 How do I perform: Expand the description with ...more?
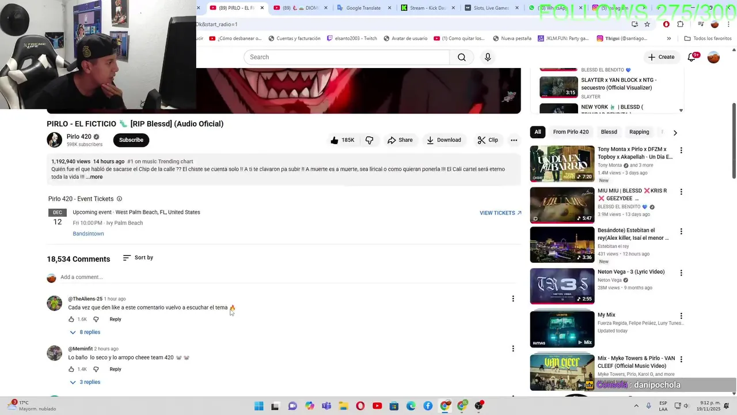point(94,177)
